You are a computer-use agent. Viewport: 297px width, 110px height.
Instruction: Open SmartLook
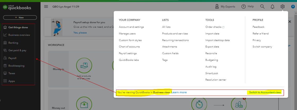[212, 73]
